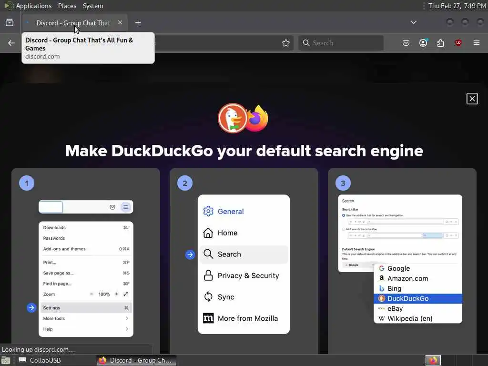Go back with the back arrow
Image resolution: width=488 pixels, height=366 pixels.
(x=11, y=43)
